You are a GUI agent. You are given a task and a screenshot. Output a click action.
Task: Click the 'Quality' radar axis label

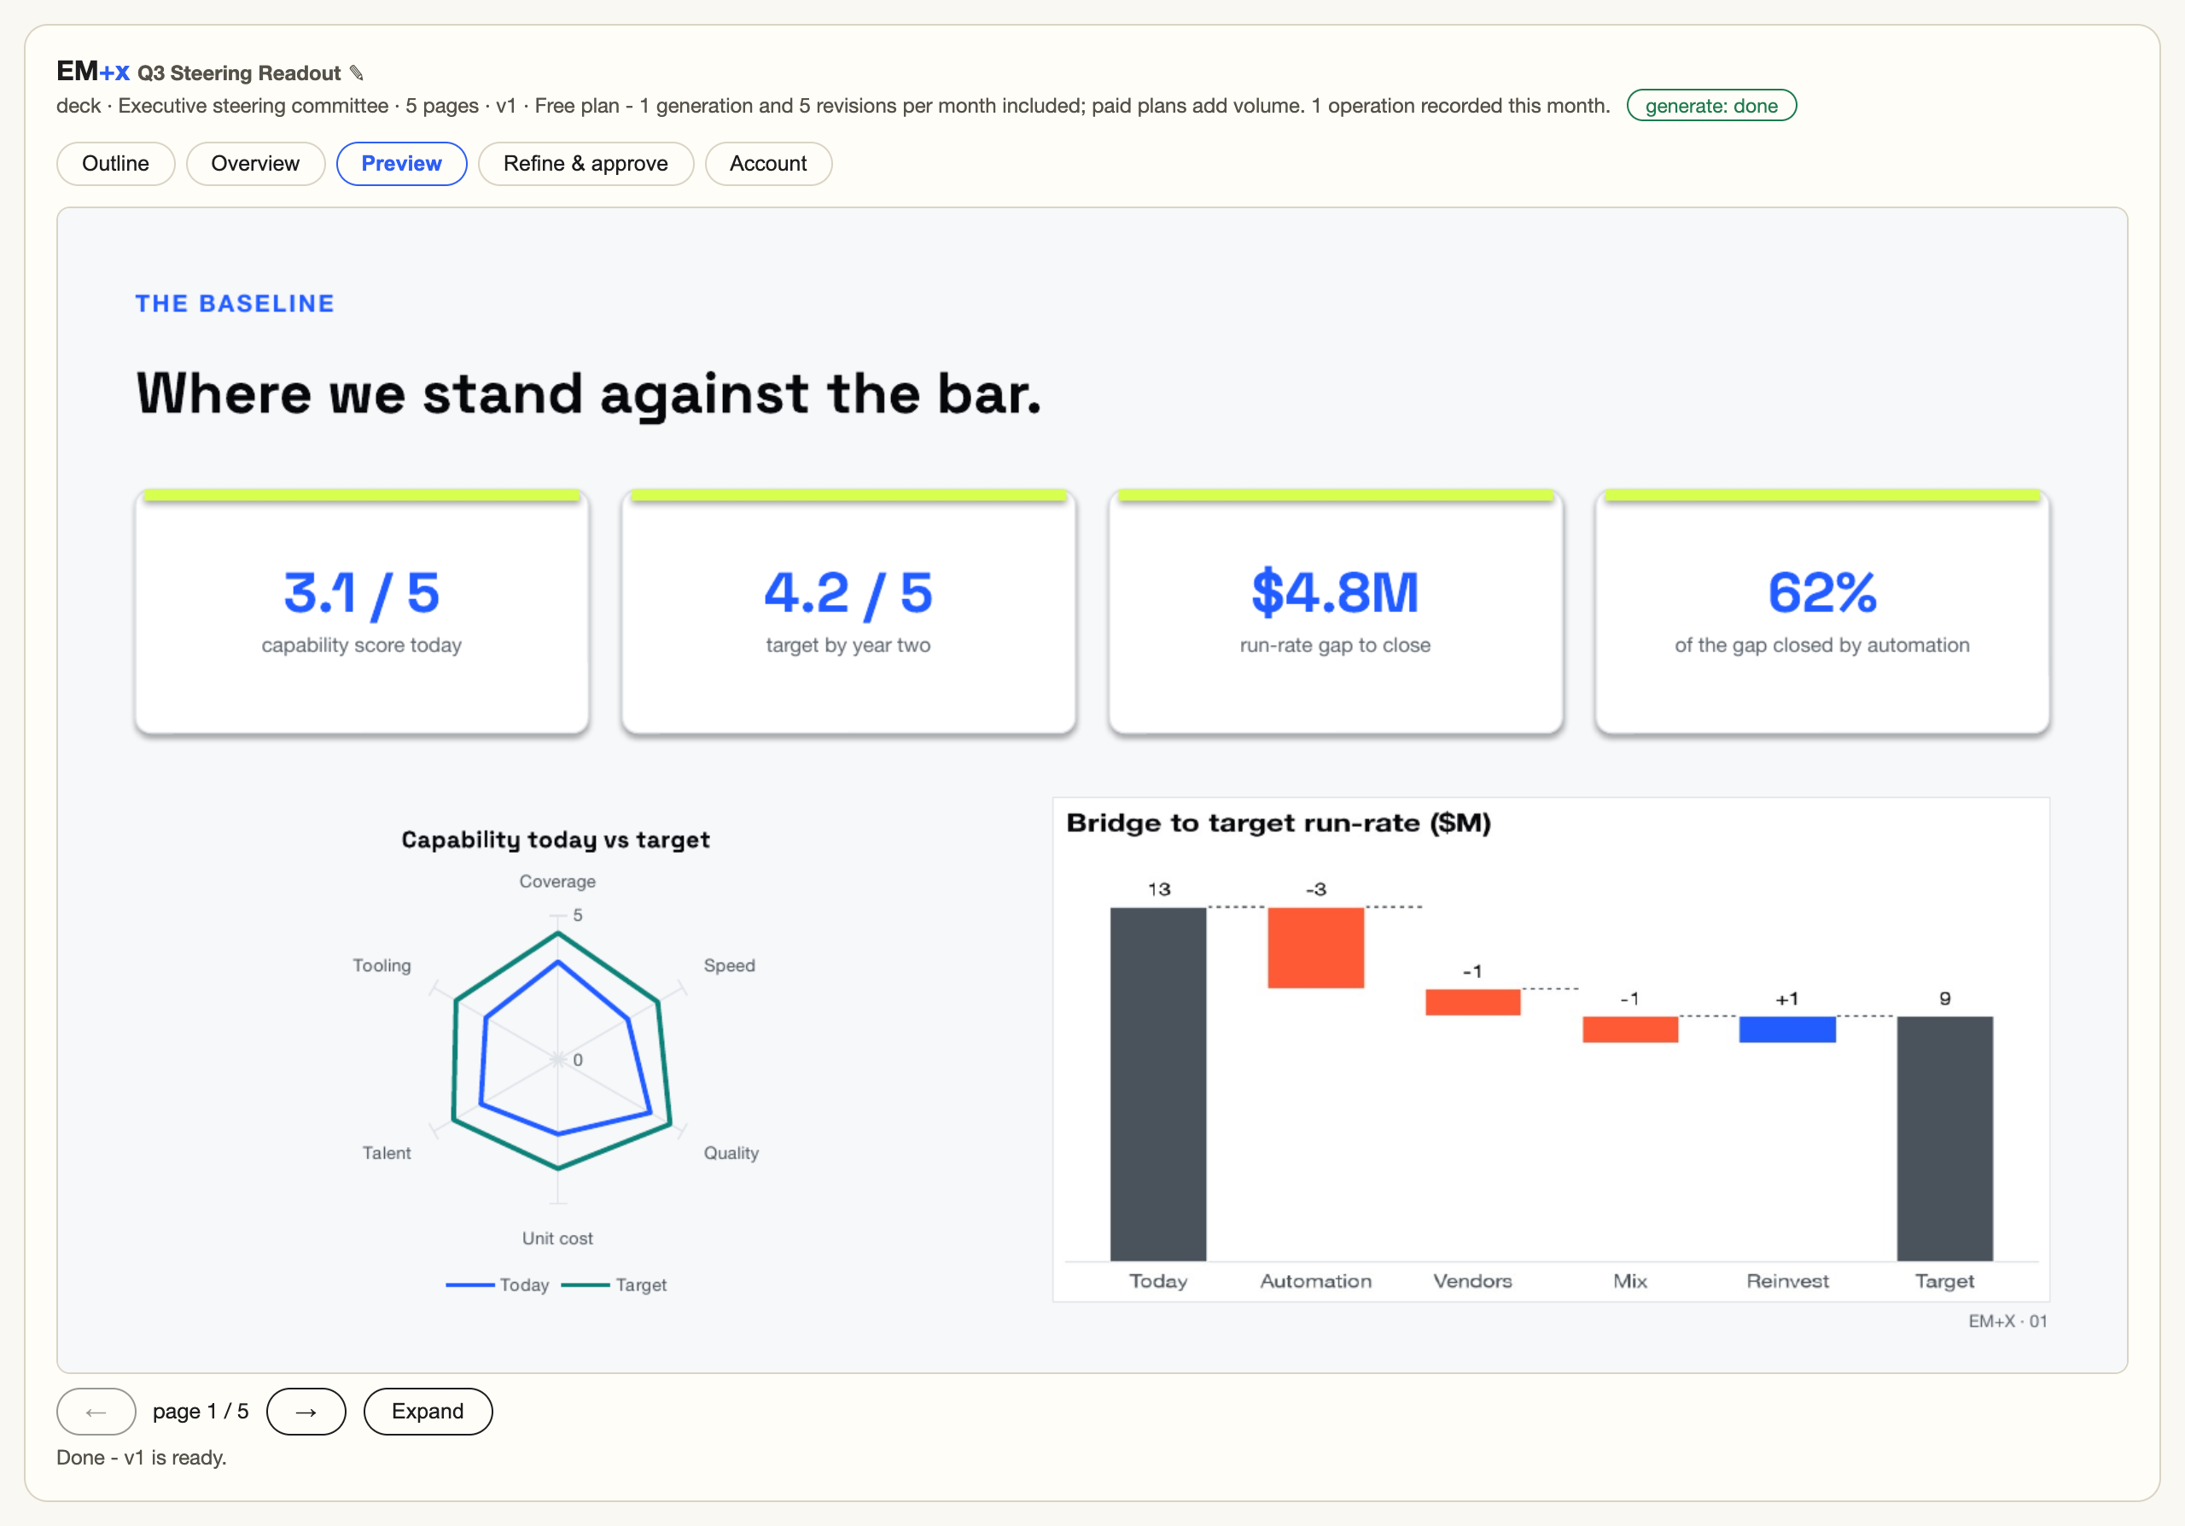tap(731, 1153)
